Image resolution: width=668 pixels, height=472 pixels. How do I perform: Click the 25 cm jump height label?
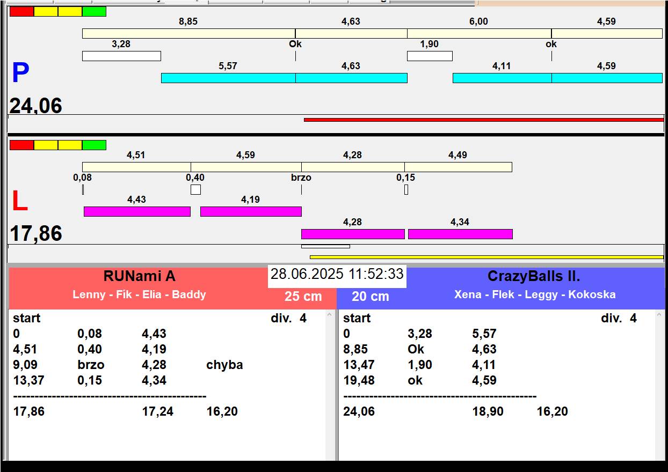click(x=303, y=297)
